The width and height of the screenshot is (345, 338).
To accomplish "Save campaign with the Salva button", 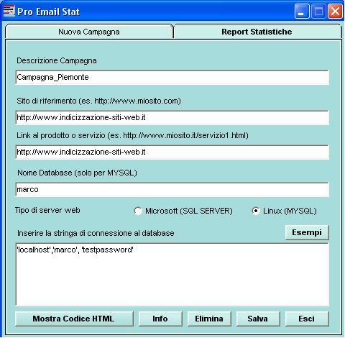I will pos(258,319).
